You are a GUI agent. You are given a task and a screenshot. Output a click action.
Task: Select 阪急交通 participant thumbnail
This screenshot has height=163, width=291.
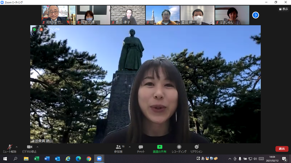point(93,15)
